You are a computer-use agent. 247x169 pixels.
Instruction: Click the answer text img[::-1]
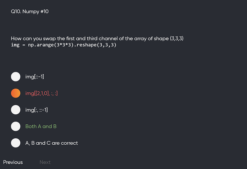tap(35, 77)
